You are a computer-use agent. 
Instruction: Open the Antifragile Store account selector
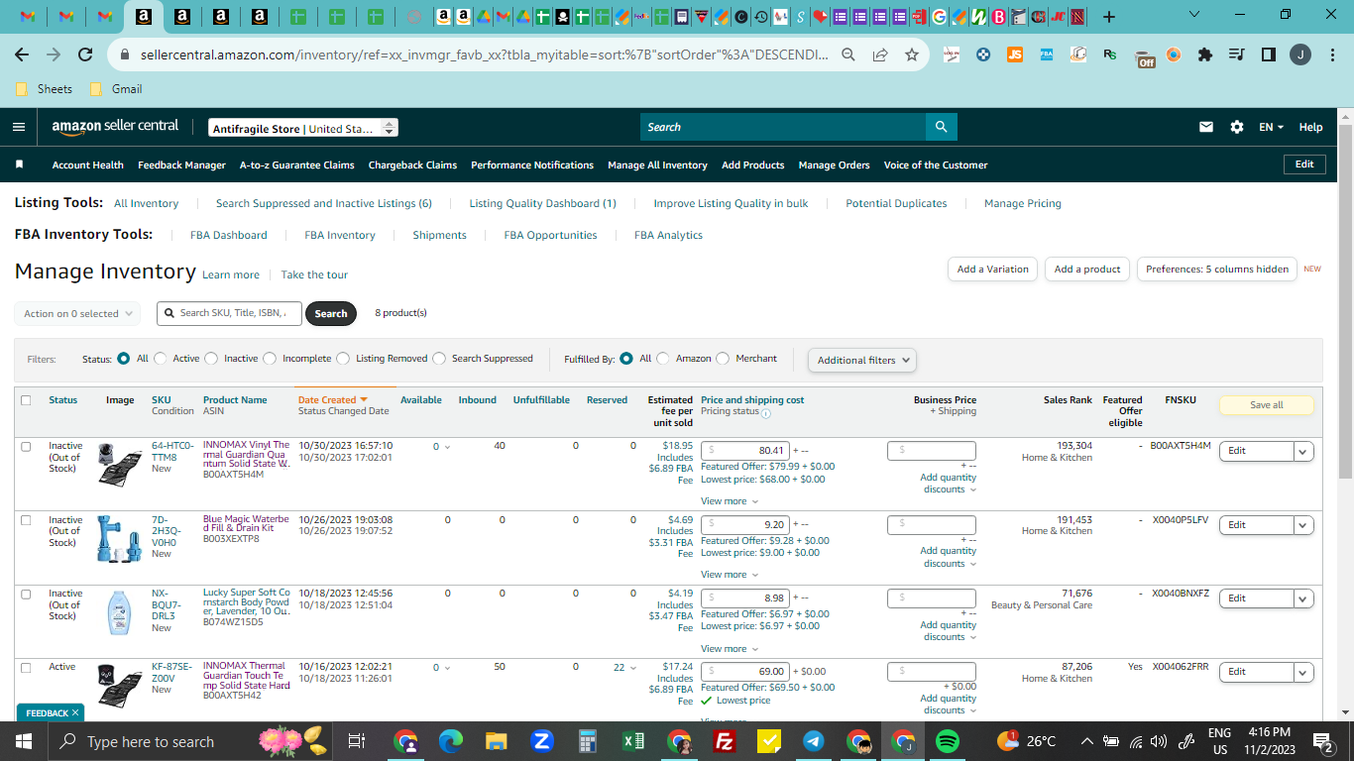tap(303, 128)
